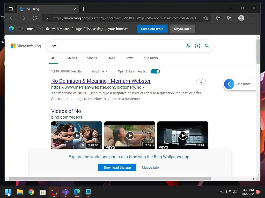The image size is (265, 198).
Task: Open No Definition & Meaning Merriam-Webster result
Action: [x=101, y=81]
